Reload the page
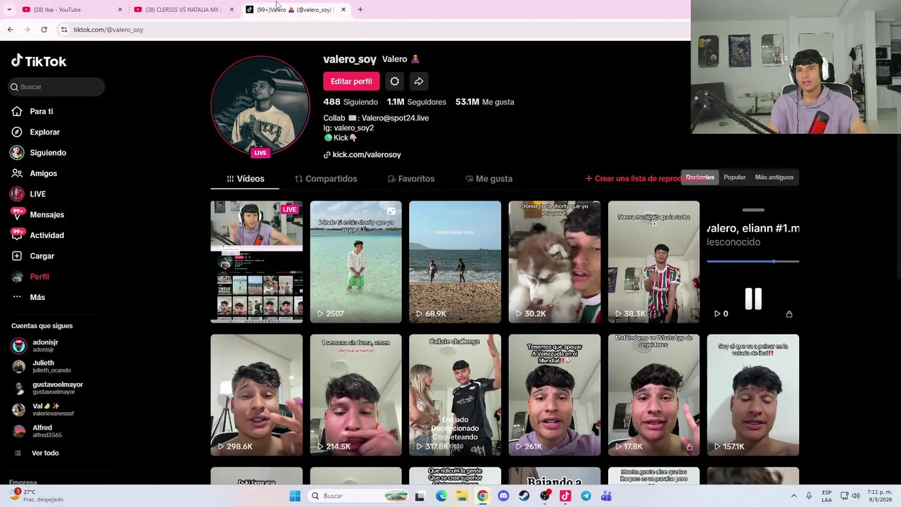The image size is (901, 507). coord(44,30)
